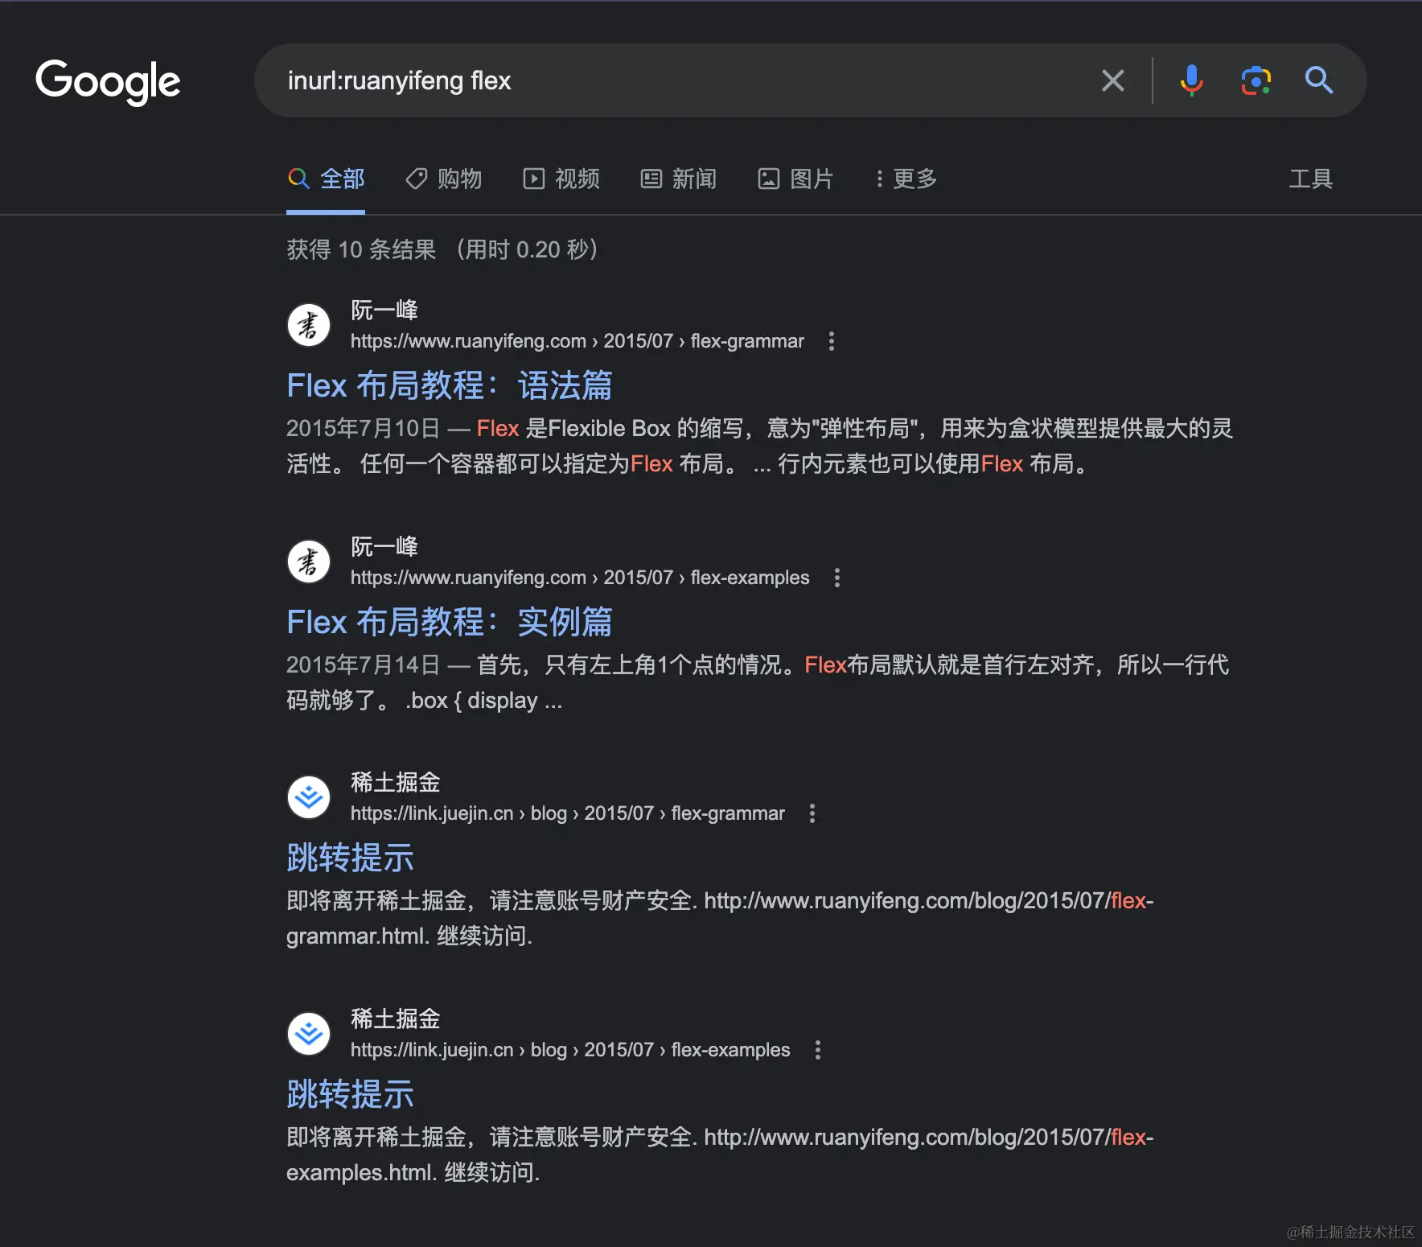
Task: Click site name 阮一峰 above flex-grammar URL
Action: click(x=384, y=310)
